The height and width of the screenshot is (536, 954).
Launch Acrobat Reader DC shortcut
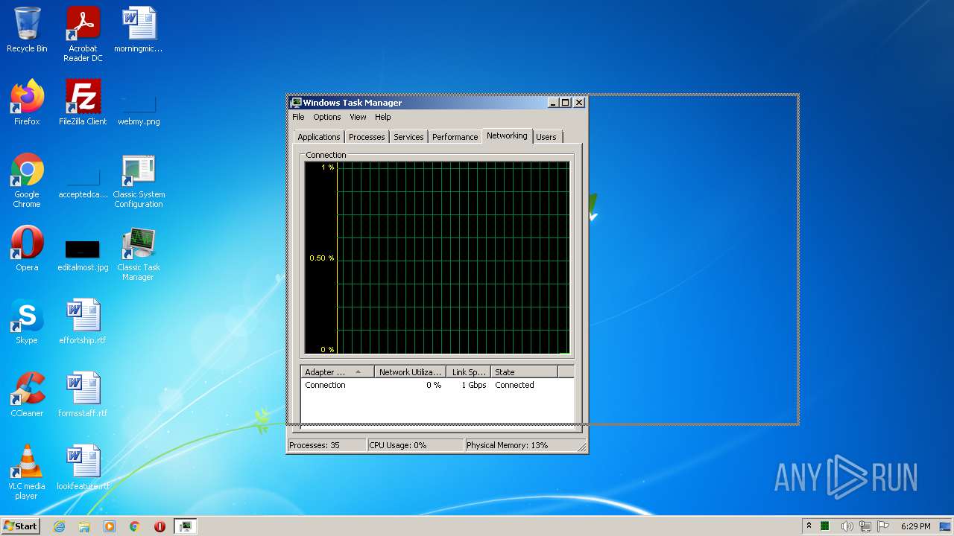tap(83, 33)
